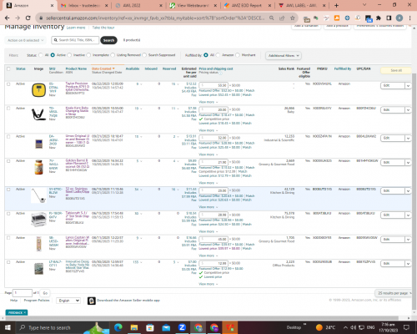Expand View more for the Taylor Precision row
417x334 pixels.
tap(208, 102)
